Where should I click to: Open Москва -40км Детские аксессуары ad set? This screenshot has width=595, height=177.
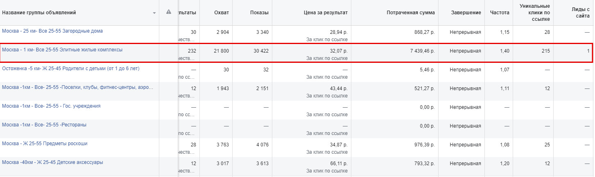52,162
